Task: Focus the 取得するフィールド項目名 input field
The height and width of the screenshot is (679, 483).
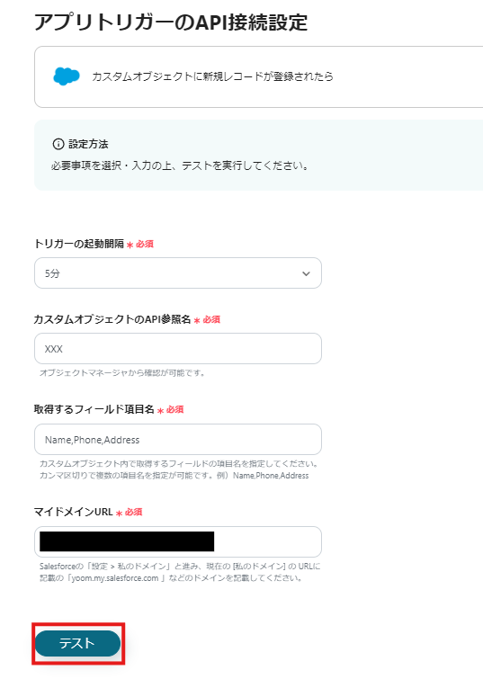Action: pos(177,440)
